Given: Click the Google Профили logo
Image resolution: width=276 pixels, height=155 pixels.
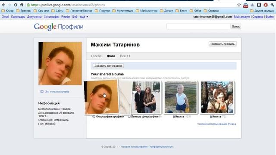Looking at the screenshot, I should click(59, 27).
